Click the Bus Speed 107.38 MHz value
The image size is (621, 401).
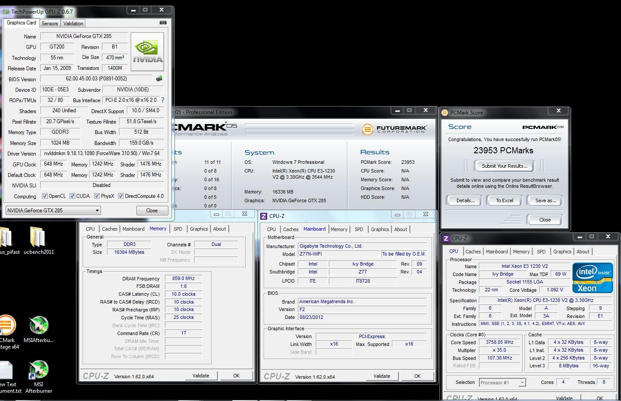(x=499, y=358)
